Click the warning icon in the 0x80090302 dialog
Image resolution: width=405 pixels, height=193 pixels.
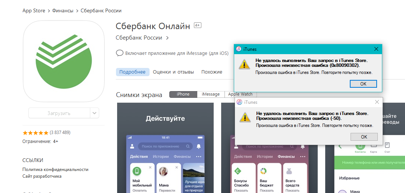pos(244,65)
